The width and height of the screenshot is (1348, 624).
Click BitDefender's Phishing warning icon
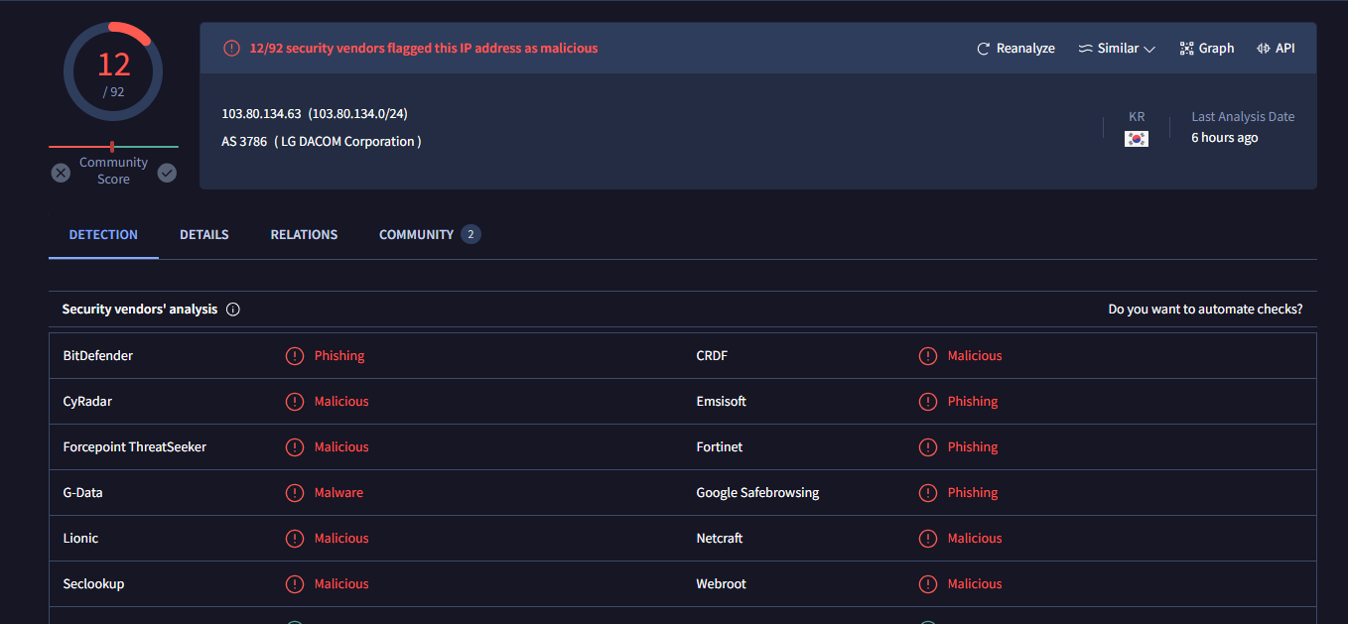(x=295, y=356)
